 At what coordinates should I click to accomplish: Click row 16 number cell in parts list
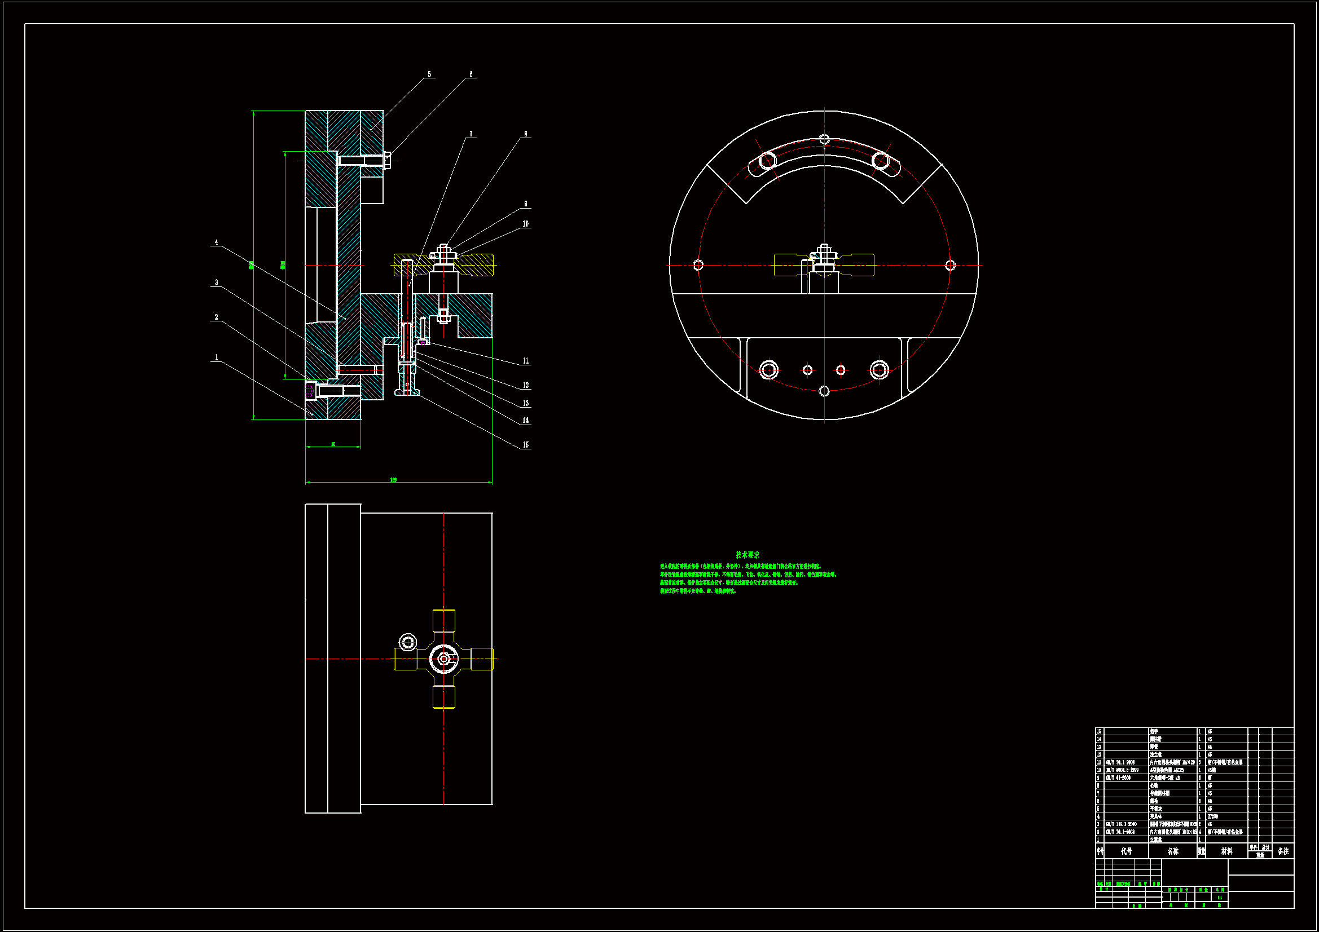pyautogui.click(x=1100, y=732)
